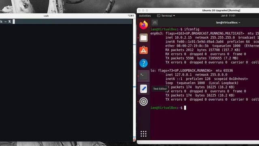Launch the Text Editor from the dock
Image resolution: width=259 pixels, height=146 pixels.
coord(143,89)
